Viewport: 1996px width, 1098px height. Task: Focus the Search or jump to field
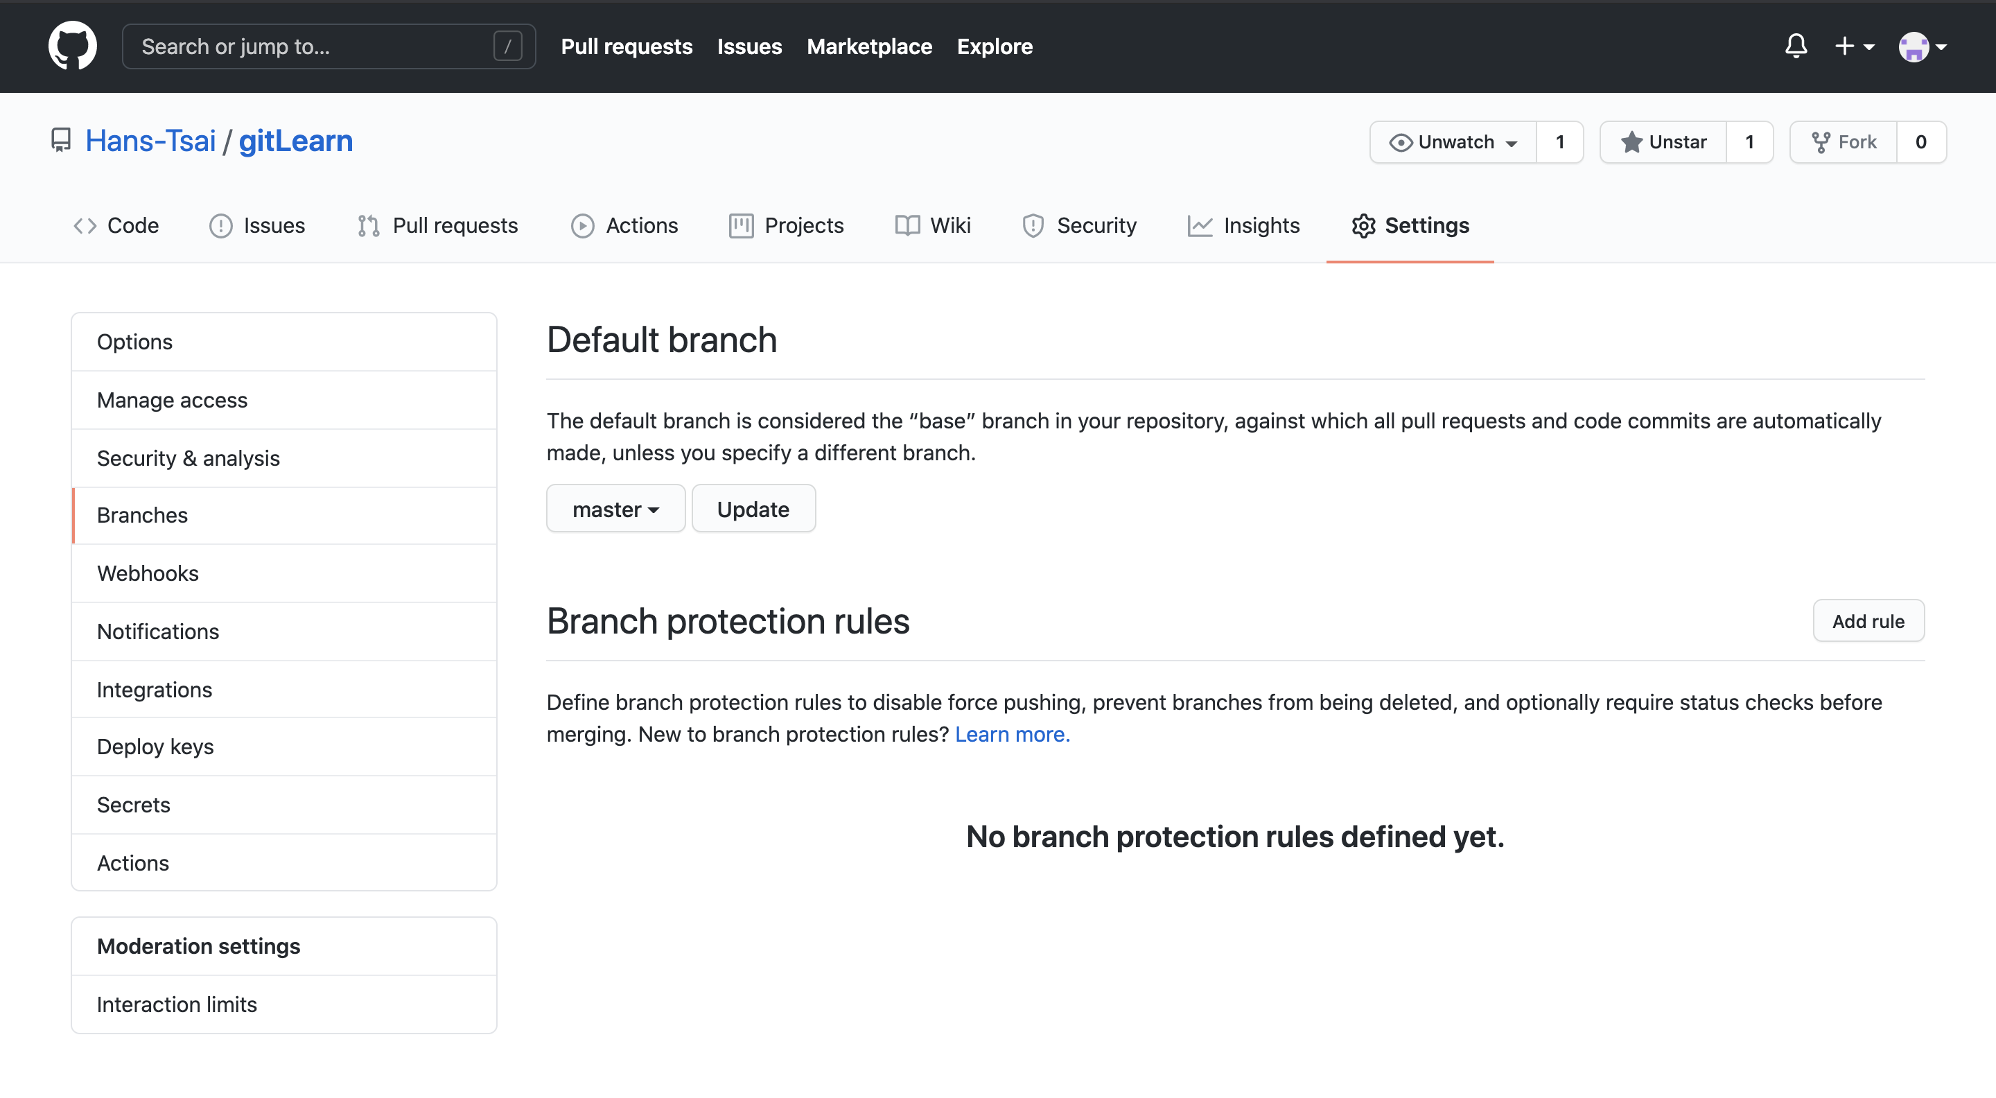pos(329,46)
